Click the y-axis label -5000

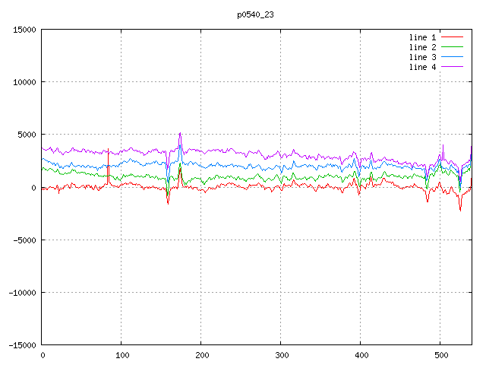[24, 240]
